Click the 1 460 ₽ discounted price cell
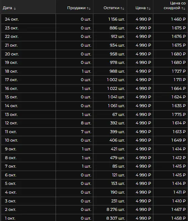Screen dimensions: 188x221 tap(178, 19)
